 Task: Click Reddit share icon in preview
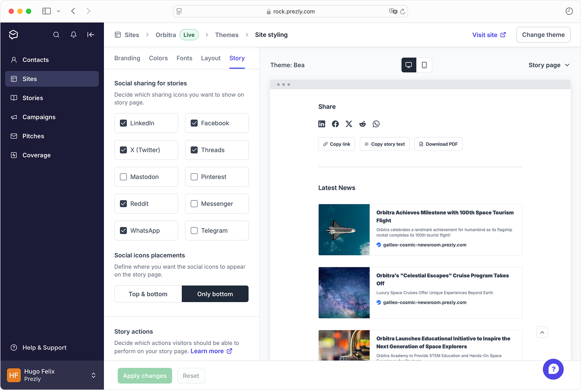(362, 124)
